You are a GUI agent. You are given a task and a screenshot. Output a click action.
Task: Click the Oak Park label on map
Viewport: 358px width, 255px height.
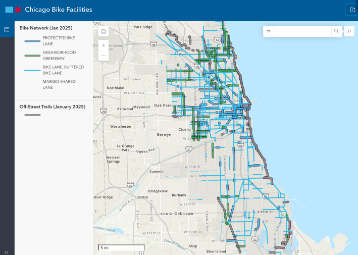[163, 106]
